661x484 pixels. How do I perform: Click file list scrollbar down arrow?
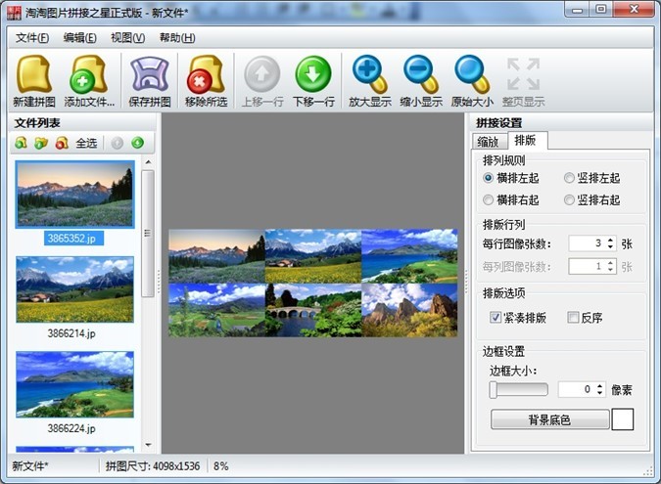[148, 445]
